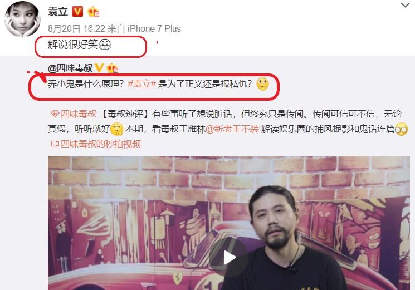Open the @新老王不装 mention link
Viewport: 415px width, 290px height.
point(232,129)
